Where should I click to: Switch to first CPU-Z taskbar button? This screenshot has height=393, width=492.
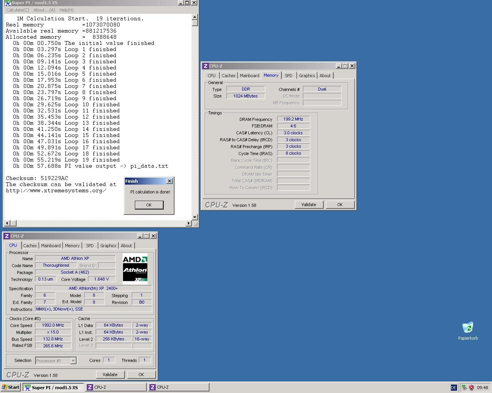[x=116, y=387]
